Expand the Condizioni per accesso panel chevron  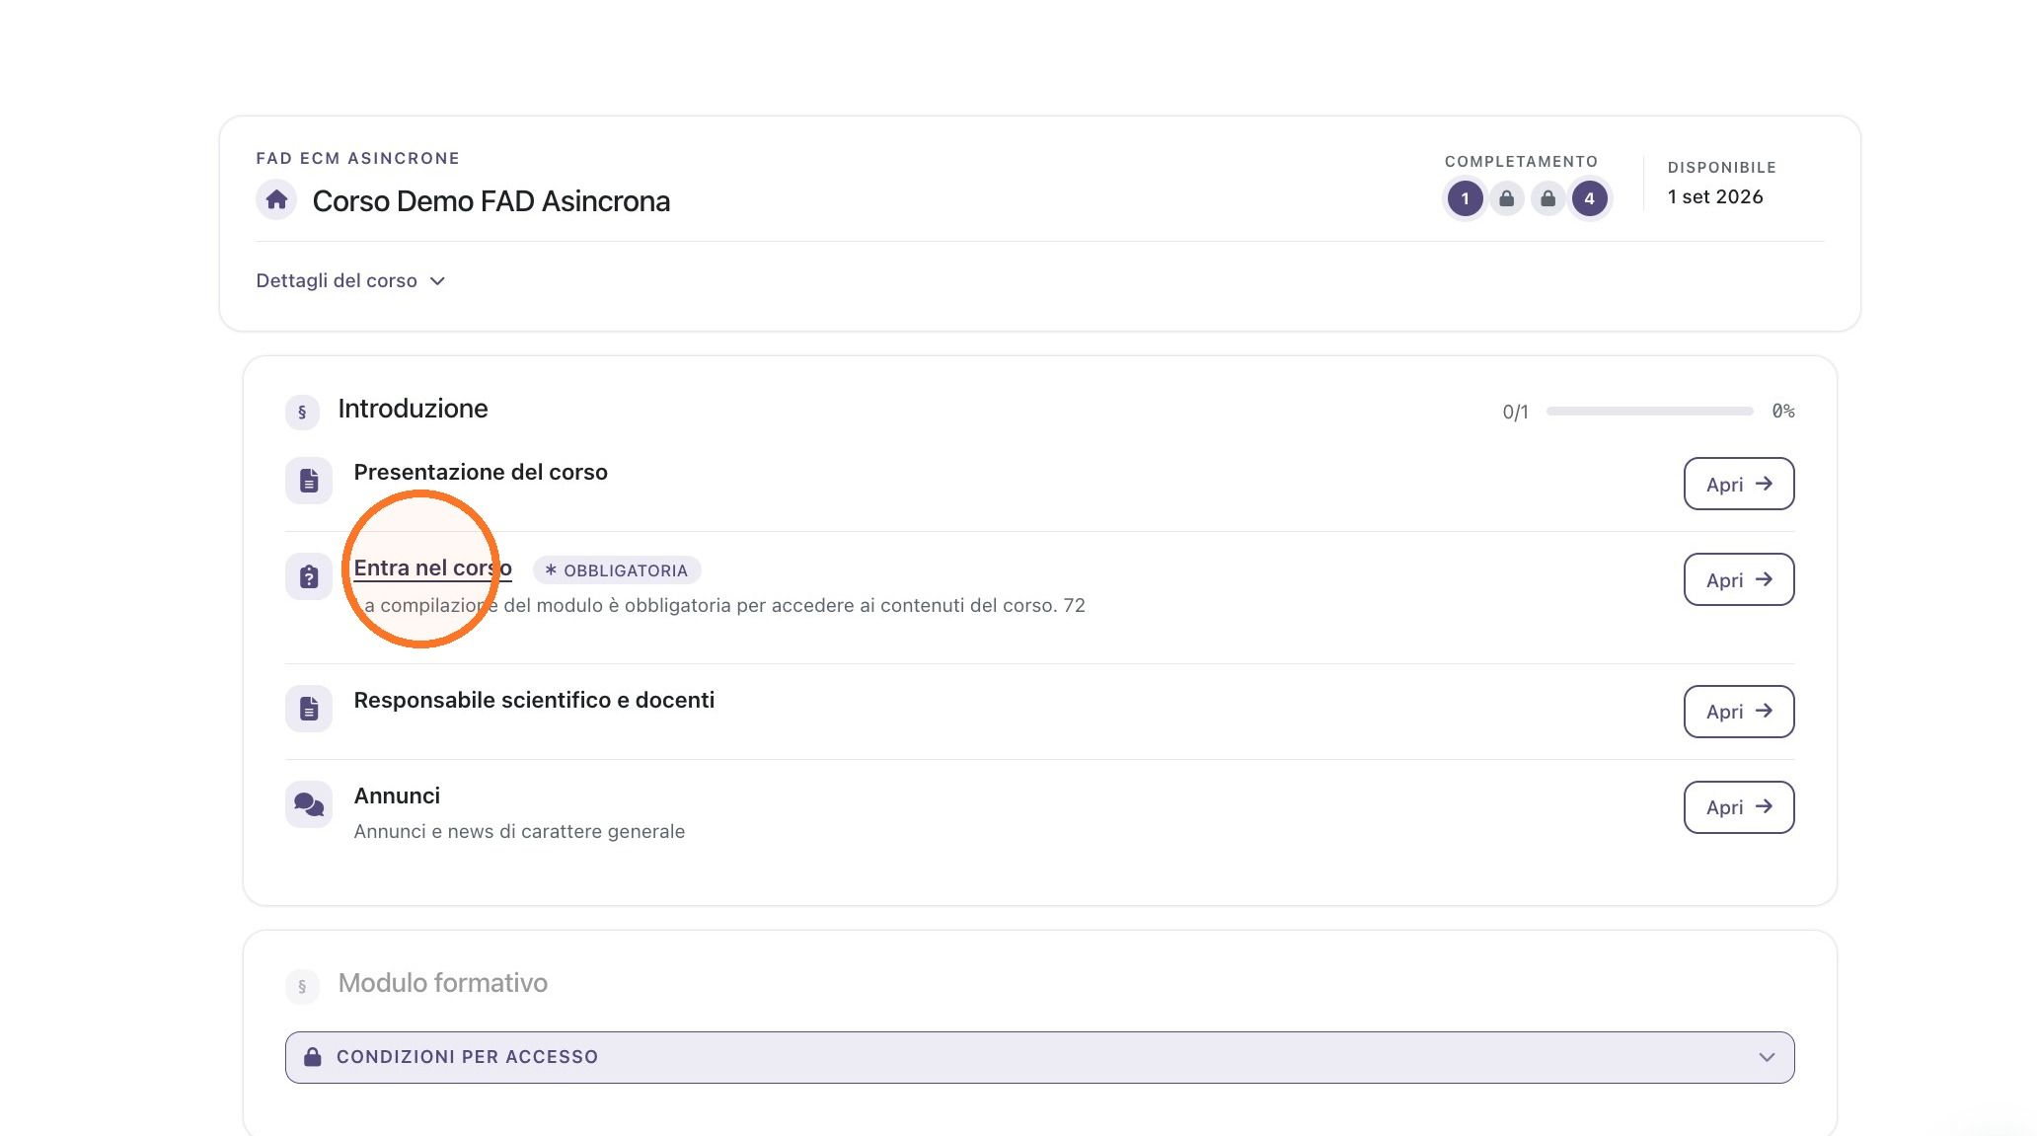[x=1767, y=1057]
